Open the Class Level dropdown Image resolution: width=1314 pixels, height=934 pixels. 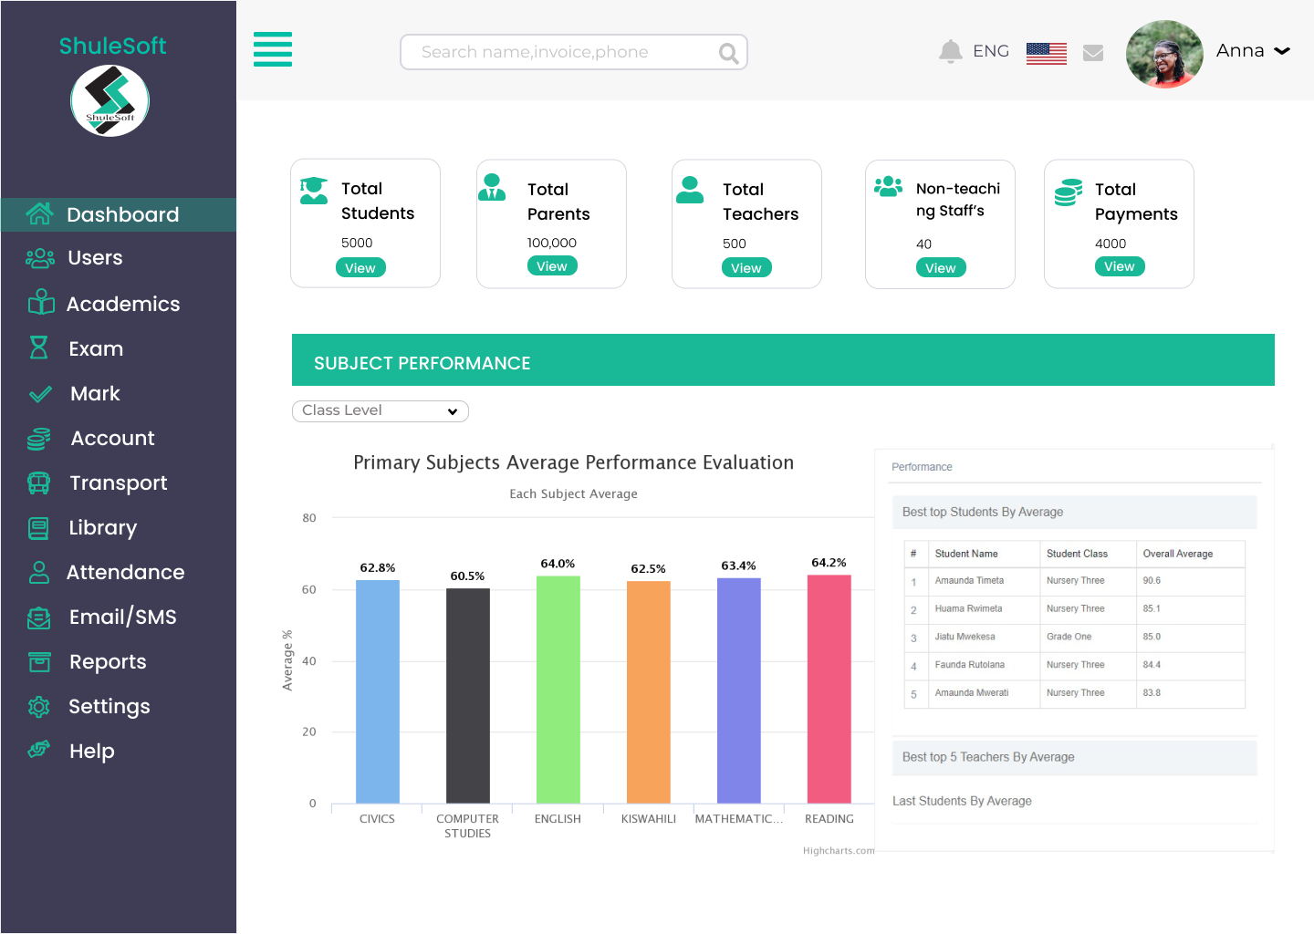380,411
